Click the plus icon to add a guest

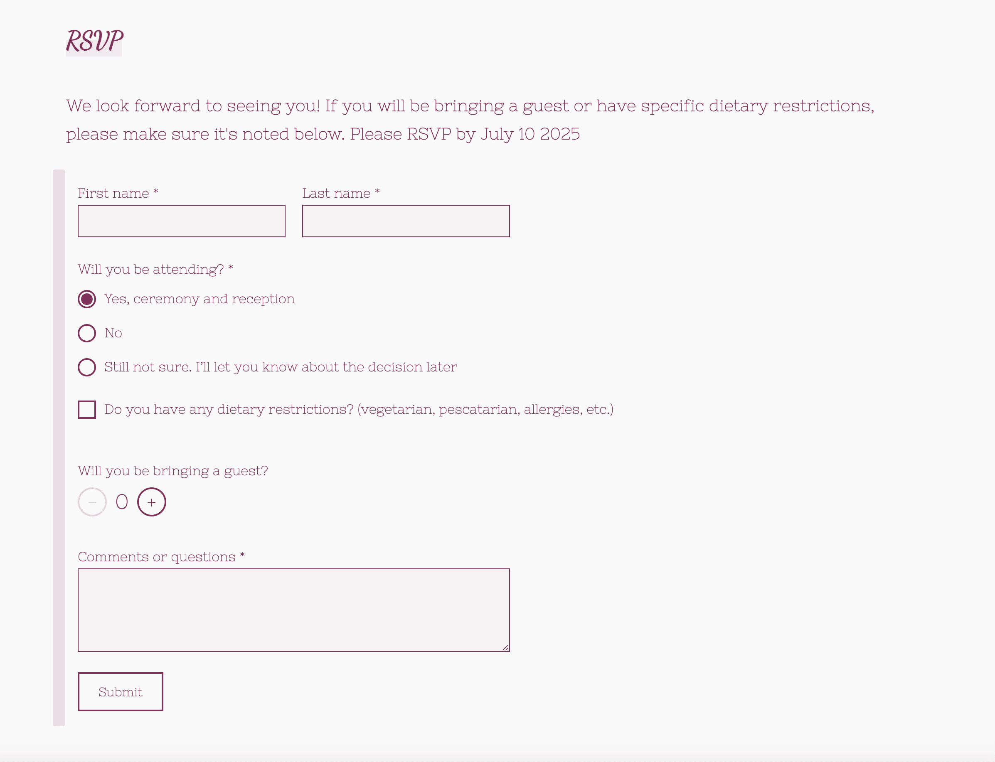click(152, 502)
